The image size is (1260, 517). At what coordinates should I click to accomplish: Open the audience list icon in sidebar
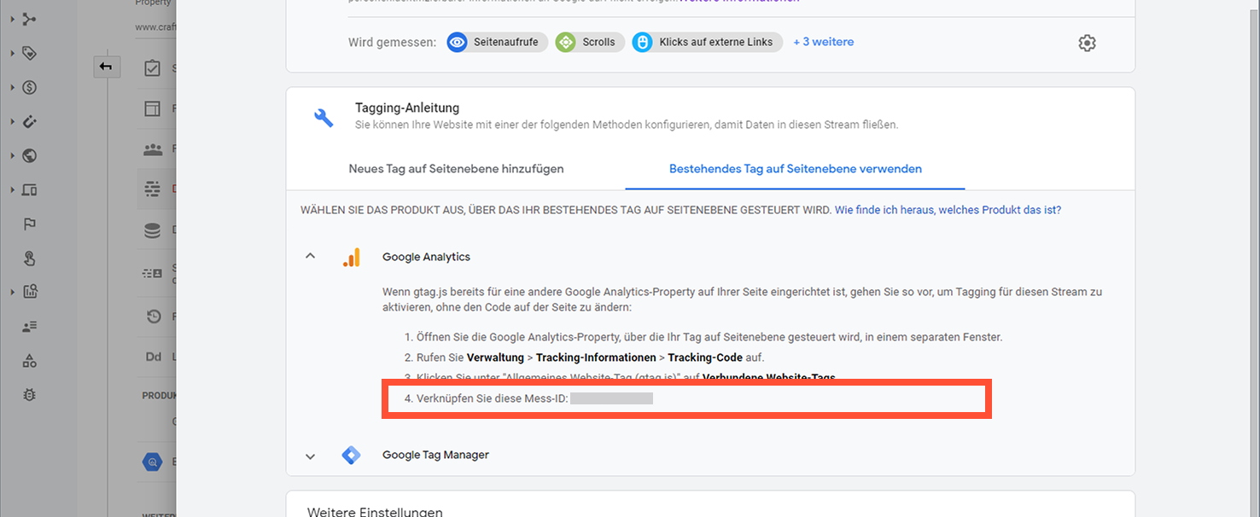(30, 326)
